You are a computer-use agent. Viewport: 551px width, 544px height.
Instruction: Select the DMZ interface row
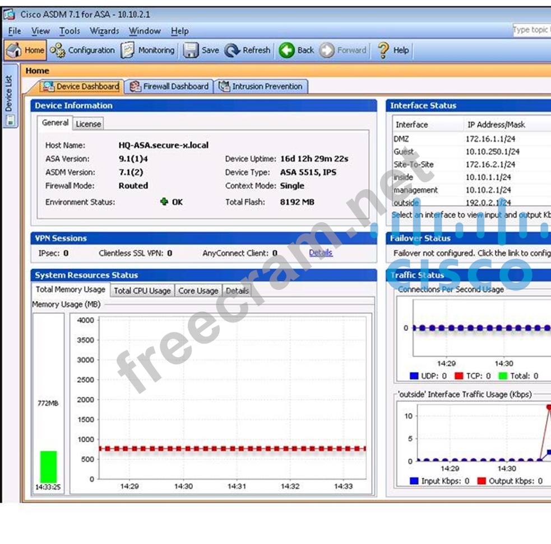coord(401,138)
